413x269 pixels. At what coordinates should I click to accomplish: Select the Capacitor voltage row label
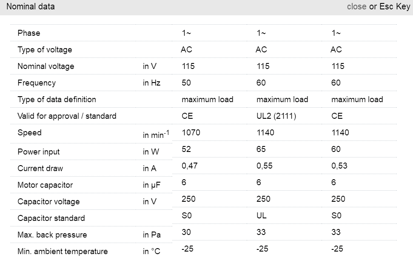[x=48, y=202]
